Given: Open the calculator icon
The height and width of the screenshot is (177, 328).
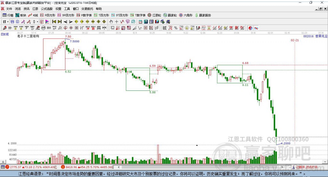Looking at the screenshot, I should tap(146, 22).
